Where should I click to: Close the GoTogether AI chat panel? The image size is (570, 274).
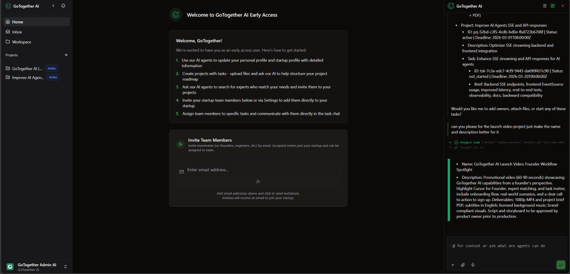tap(562, 6)
